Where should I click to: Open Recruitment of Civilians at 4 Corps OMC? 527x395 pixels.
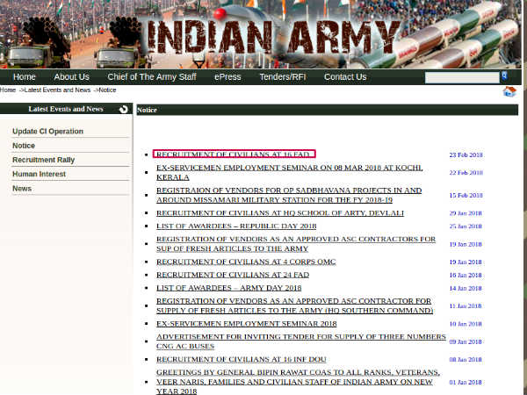(246, 262)
